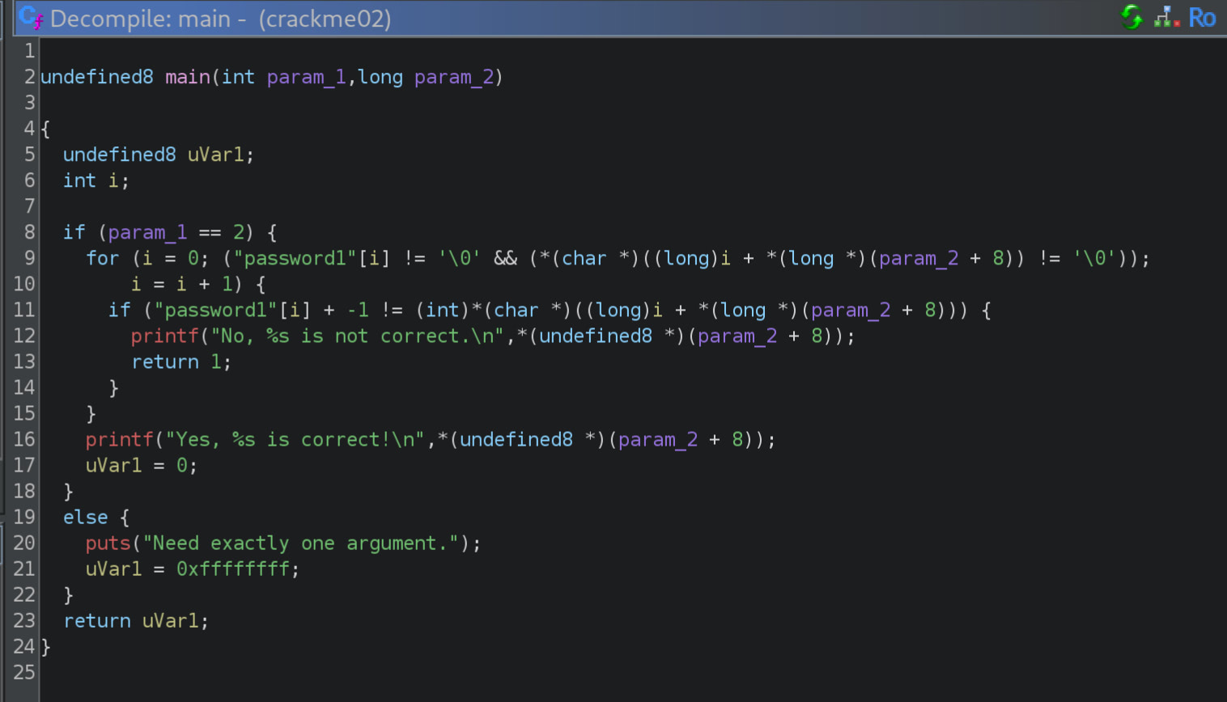
Task: Click the "int i;" variable declaration
Action: [96, 181]
